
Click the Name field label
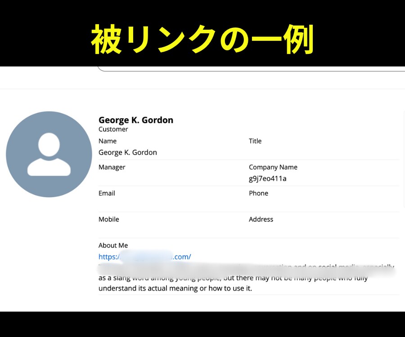click(x=108, y=141)
